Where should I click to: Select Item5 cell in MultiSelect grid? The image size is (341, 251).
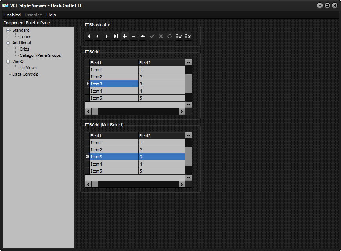click(114, 171)
